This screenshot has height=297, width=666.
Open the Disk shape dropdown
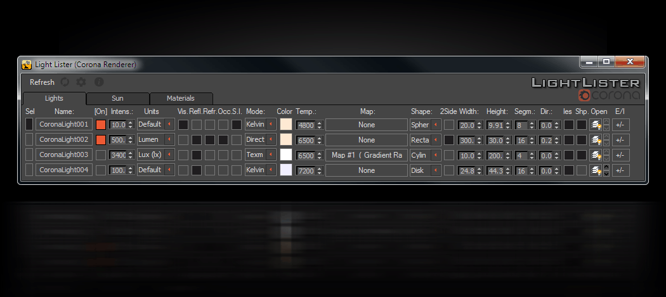point(426,170)
